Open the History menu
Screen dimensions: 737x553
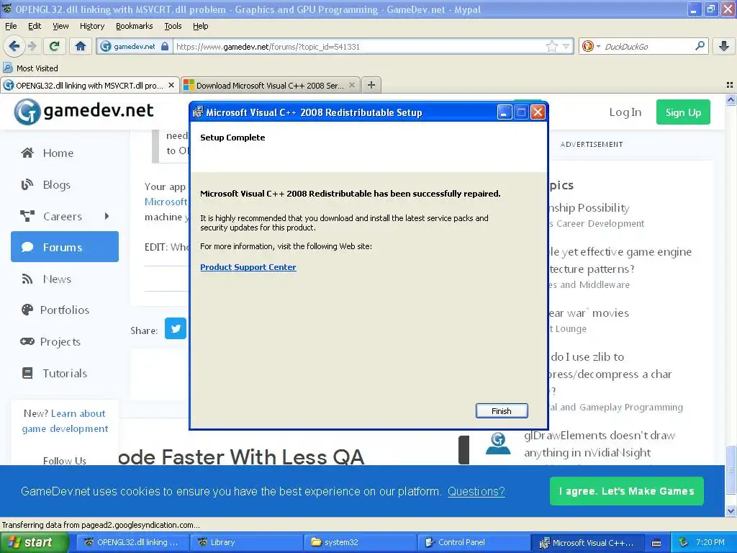92,26
